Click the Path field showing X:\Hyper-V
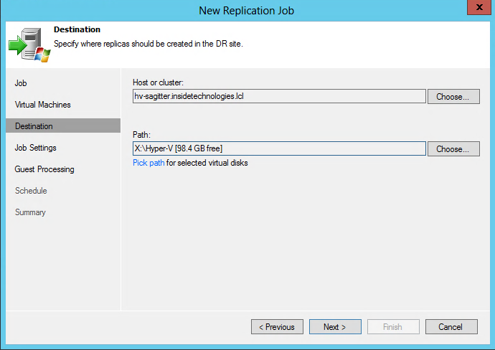 280,149
